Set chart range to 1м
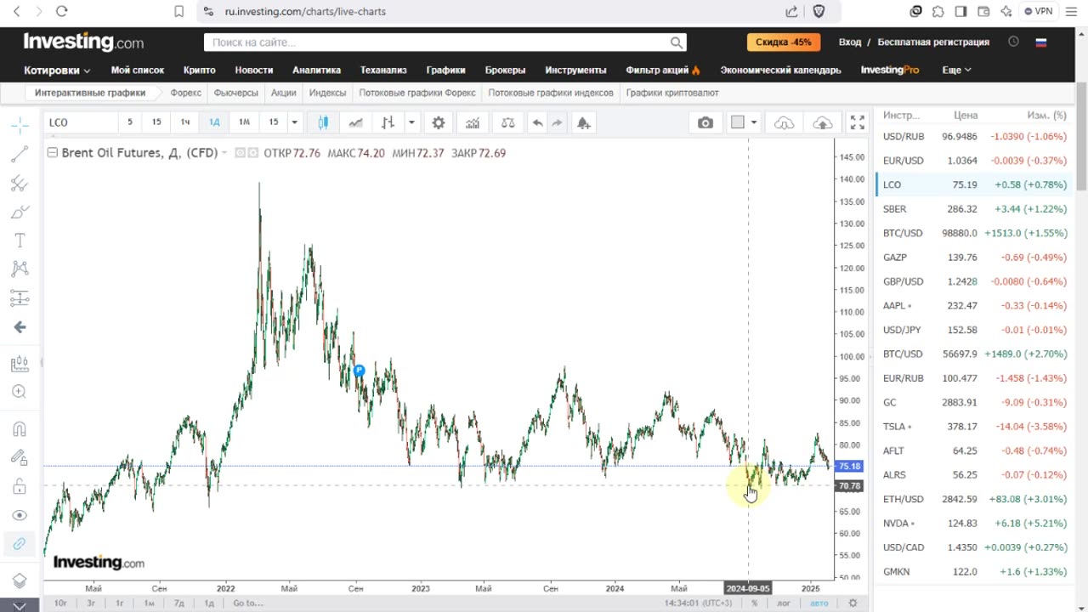This screenshot has height=612, width=1088. pos(149,603)
